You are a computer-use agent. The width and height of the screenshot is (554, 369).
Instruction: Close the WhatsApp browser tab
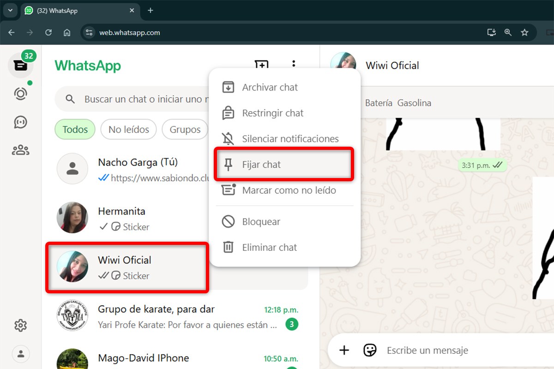pyautogui.click(x=132, y=10)
